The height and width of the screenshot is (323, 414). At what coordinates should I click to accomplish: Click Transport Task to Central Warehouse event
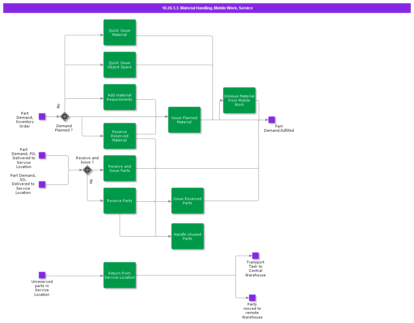click(256, 256)
